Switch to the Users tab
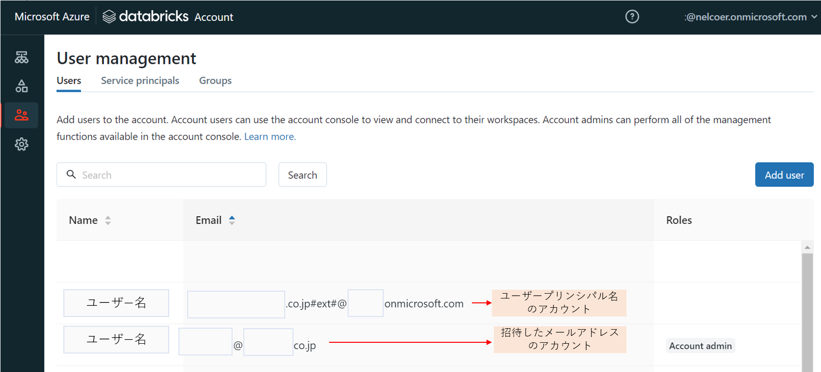 (69, 81)
